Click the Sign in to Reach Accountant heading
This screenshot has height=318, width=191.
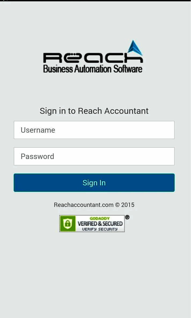click(x=94, y=111)
